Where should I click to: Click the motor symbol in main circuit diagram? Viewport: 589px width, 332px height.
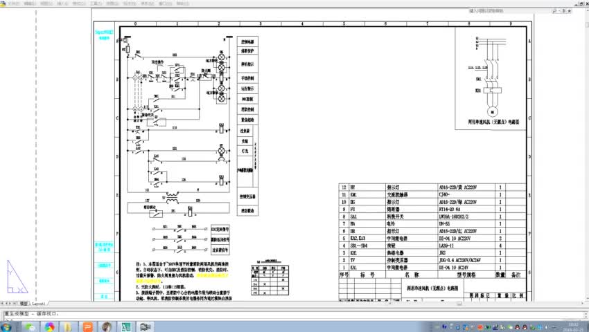pos(492,112)
